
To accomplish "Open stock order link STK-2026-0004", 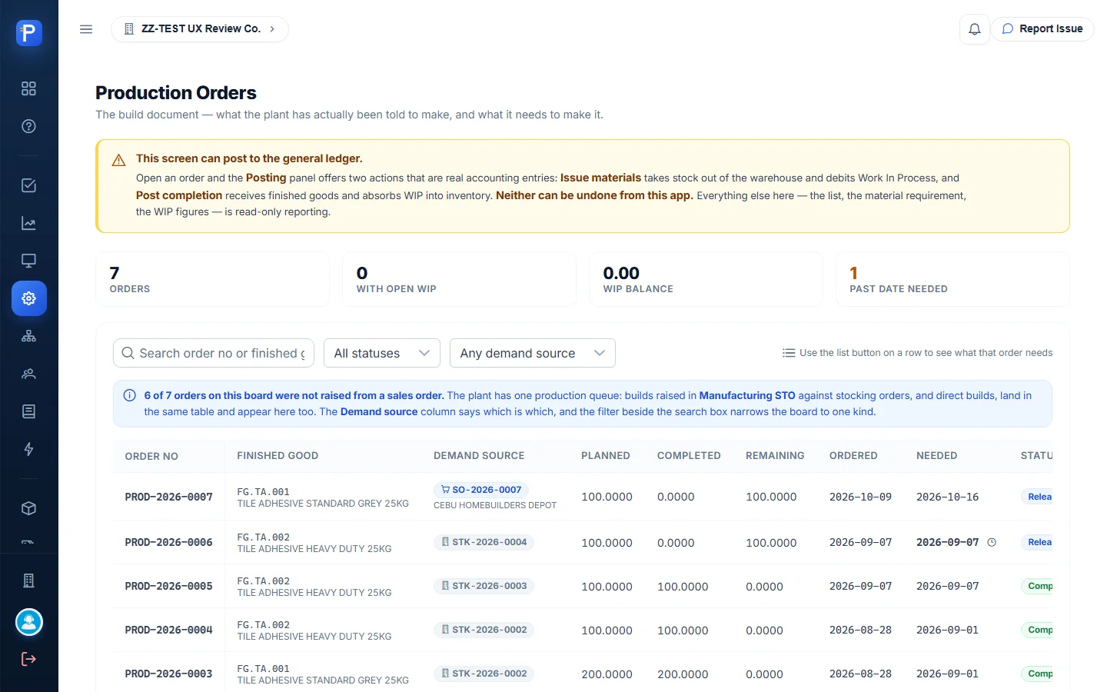I will (484, 542).
